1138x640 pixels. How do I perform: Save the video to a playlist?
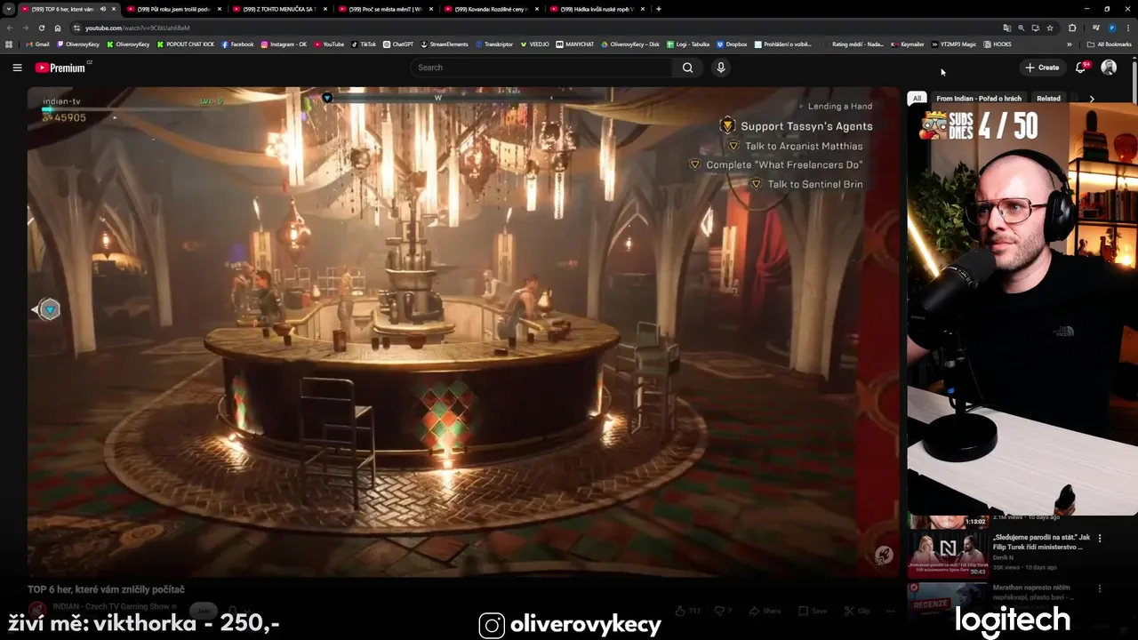[813, 611]
